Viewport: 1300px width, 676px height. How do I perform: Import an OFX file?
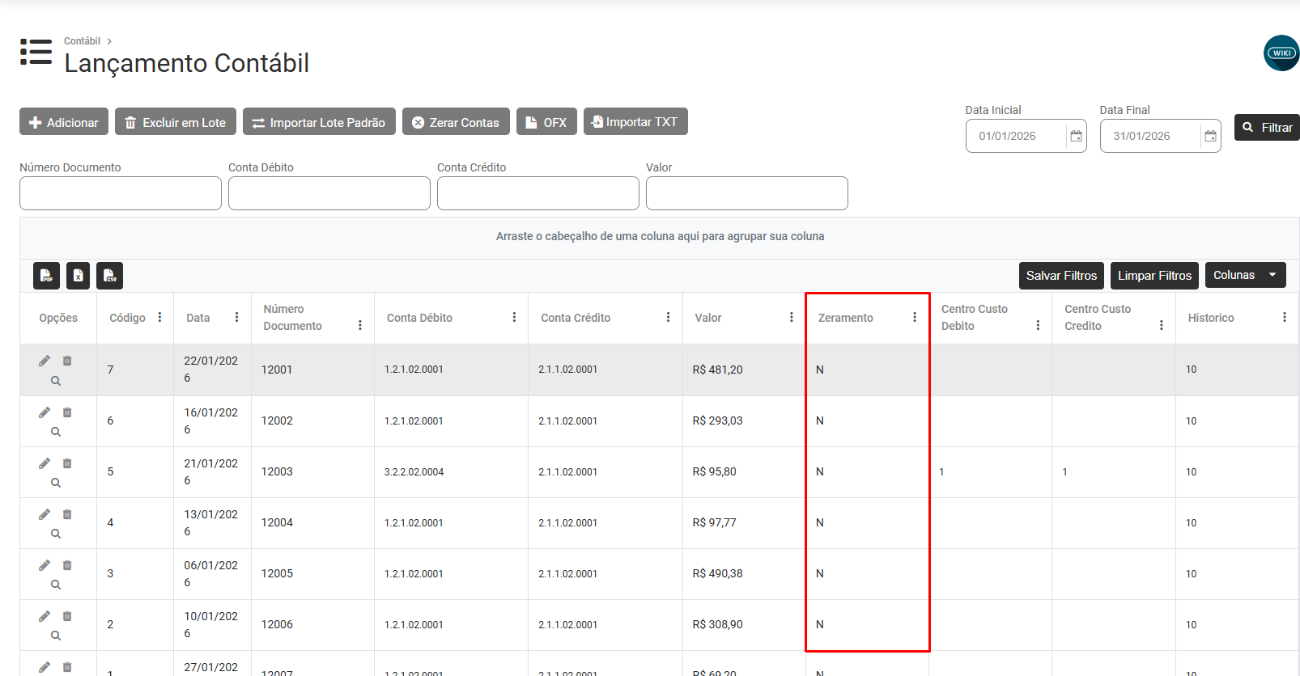(x=546, y=121)
